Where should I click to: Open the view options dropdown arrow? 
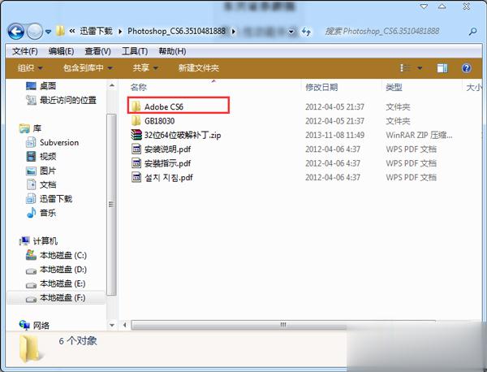click(420, 68)
